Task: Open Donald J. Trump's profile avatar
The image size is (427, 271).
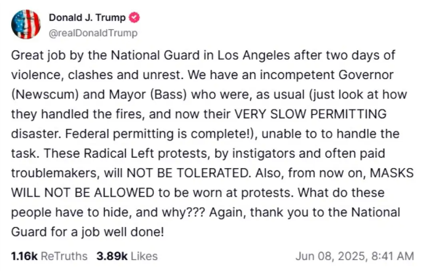Action: 26,24
